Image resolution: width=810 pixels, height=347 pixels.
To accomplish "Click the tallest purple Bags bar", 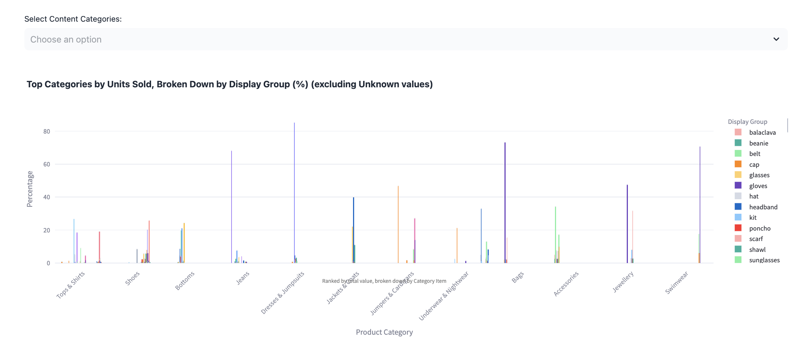I will tap(505, 203).
